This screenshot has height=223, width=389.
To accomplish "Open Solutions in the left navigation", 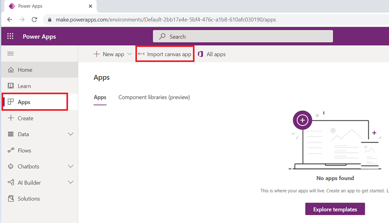I will click(x=40, y=198).
